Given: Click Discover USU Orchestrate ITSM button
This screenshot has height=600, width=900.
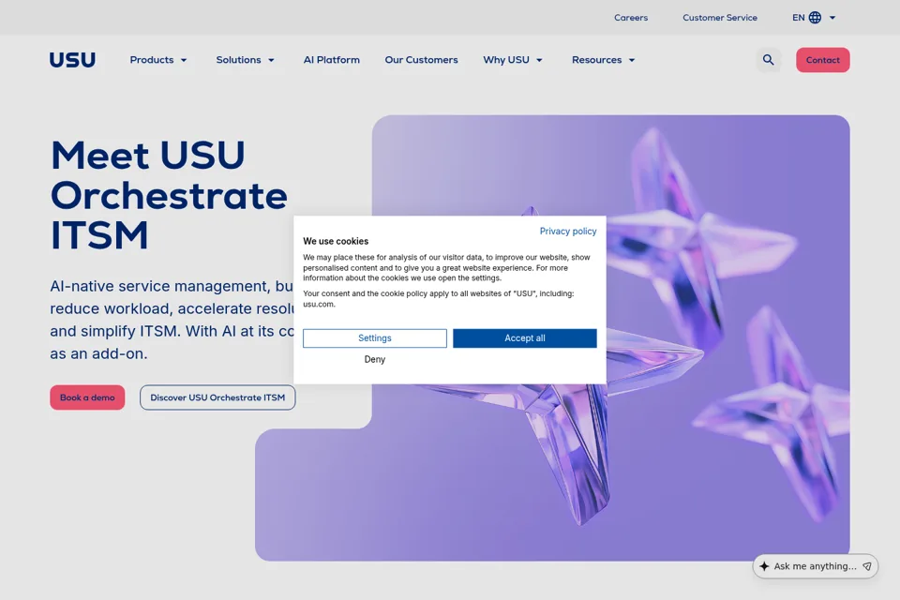Looking at the screenshot, I should coord(217,397).
